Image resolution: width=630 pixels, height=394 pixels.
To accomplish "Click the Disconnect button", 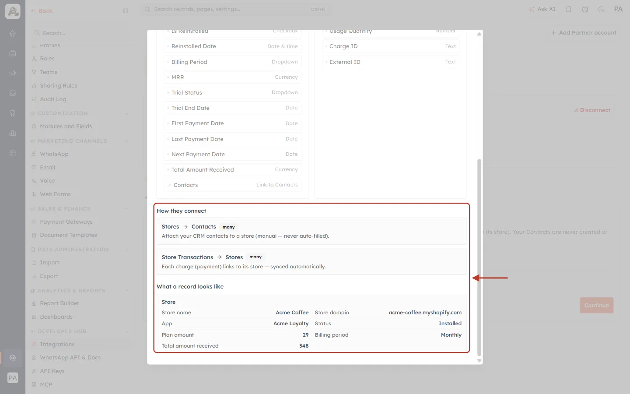I will [x=592, y=110].
